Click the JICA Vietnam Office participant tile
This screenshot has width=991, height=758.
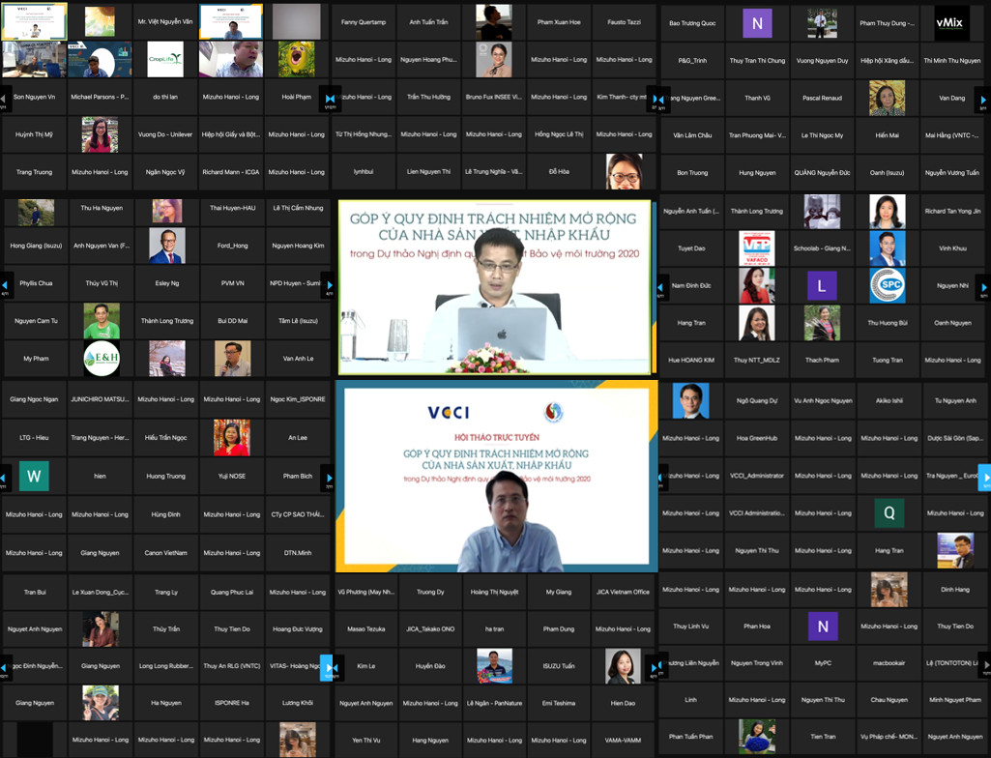point(623,592)
